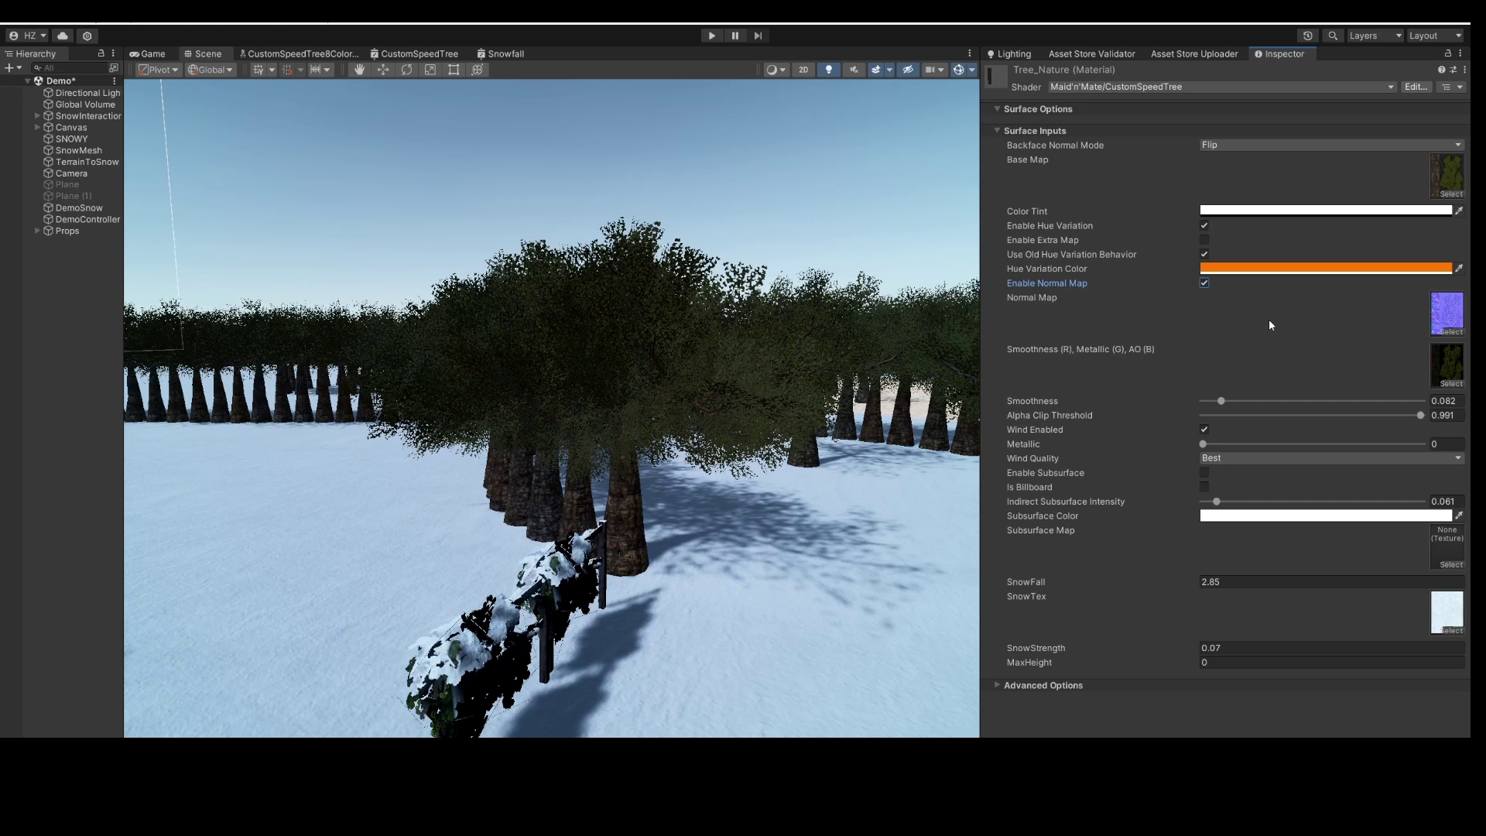Toggle hidden objects visibility icon
The image size is (1486, 836).
pyautogui.click(x=908, y=70)
